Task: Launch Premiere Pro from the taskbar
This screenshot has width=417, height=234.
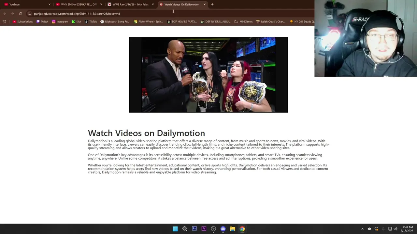Action: (x=204, y=229)
